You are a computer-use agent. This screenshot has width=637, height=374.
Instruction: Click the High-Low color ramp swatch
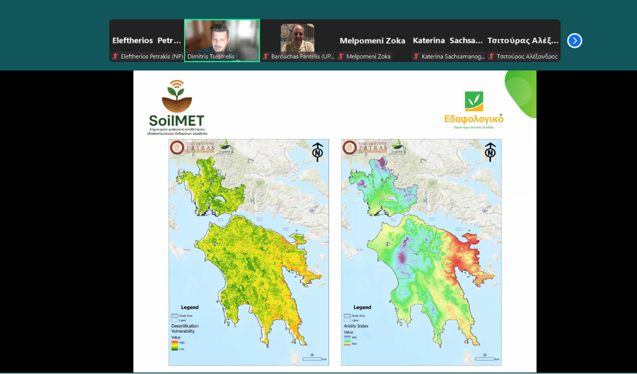[174, 345]
